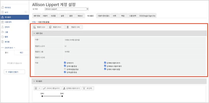The height and width of the screenshot is (103, 209).
Task: Select the 단계 2 node in diagram
Action: click(62, 96)
